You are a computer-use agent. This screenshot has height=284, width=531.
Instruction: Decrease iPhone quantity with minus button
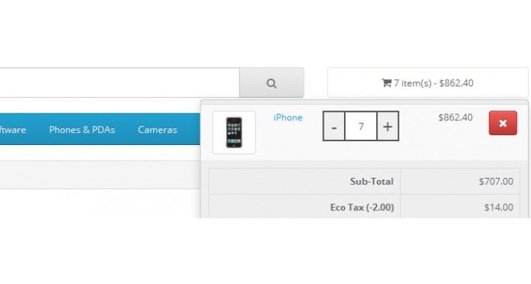coord(334,126)
